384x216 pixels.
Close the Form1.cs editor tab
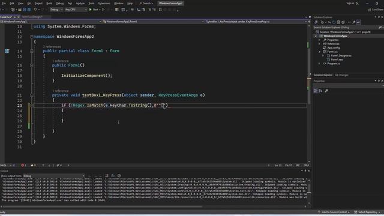tap(19, 17)
